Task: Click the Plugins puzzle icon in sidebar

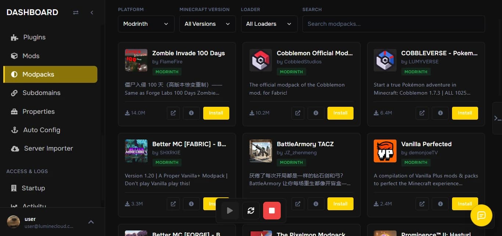Action: pyautogui.click(x=14, y=38)
